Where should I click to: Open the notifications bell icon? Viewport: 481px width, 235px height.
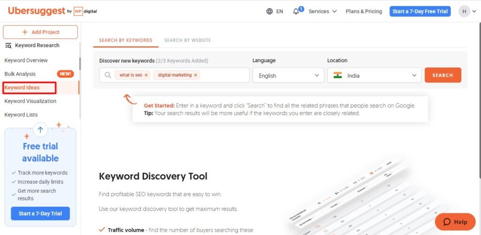click(296, 11)
